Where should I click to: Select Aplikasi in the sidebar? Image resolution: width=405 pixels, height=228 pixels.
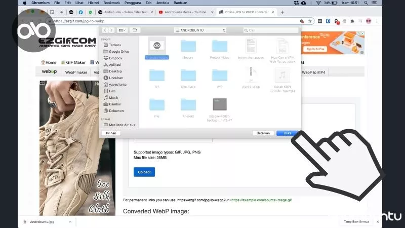[x=112, y=65]
